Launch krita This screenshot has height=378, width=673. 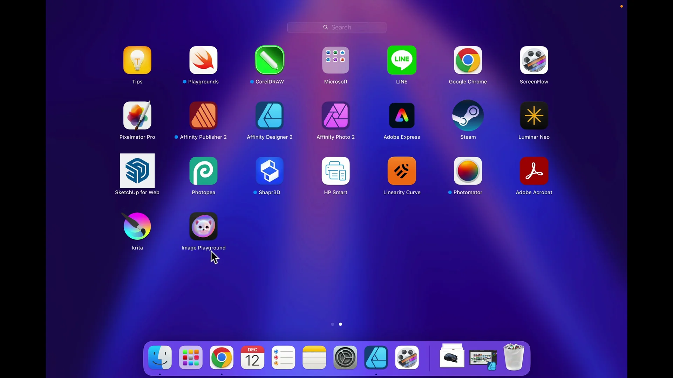pos(137,226)
